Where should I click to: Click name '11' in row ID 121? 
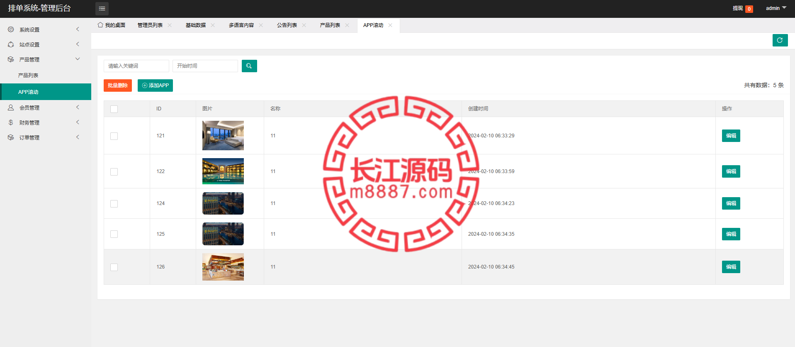273,136
